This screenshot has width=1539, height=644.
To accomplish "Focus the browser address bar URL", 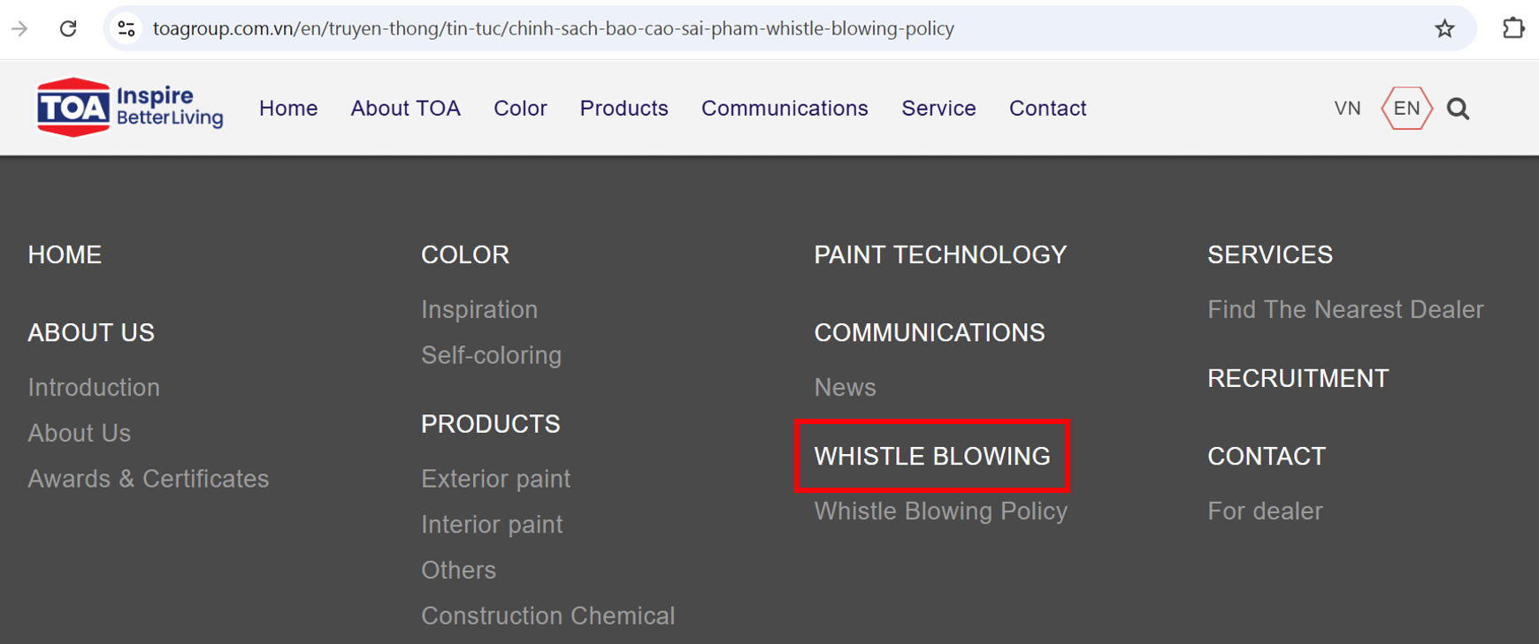I will (553, 28).
